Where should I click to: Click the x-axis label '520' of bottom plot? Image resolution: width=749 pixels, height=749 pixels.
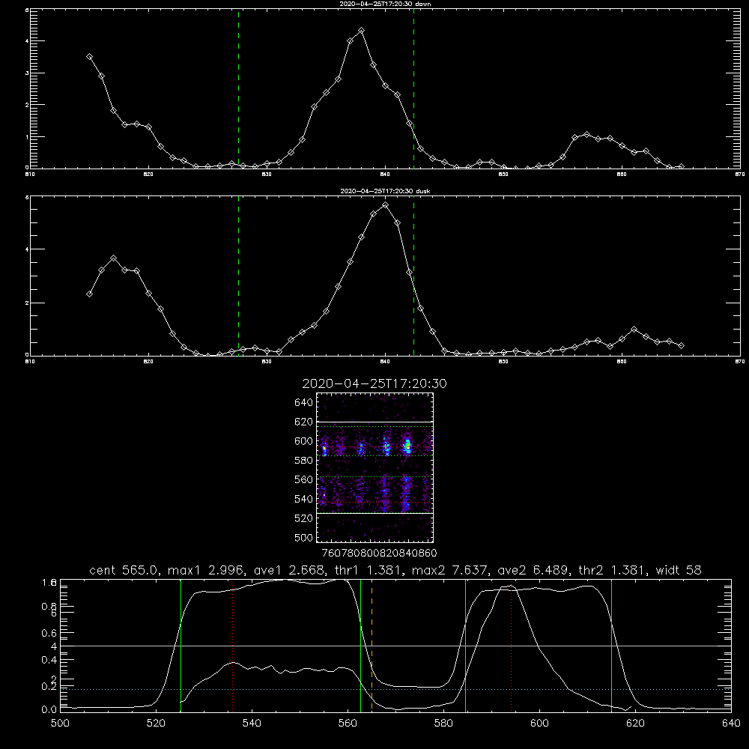pyautogui.click(x=156, y=724)
